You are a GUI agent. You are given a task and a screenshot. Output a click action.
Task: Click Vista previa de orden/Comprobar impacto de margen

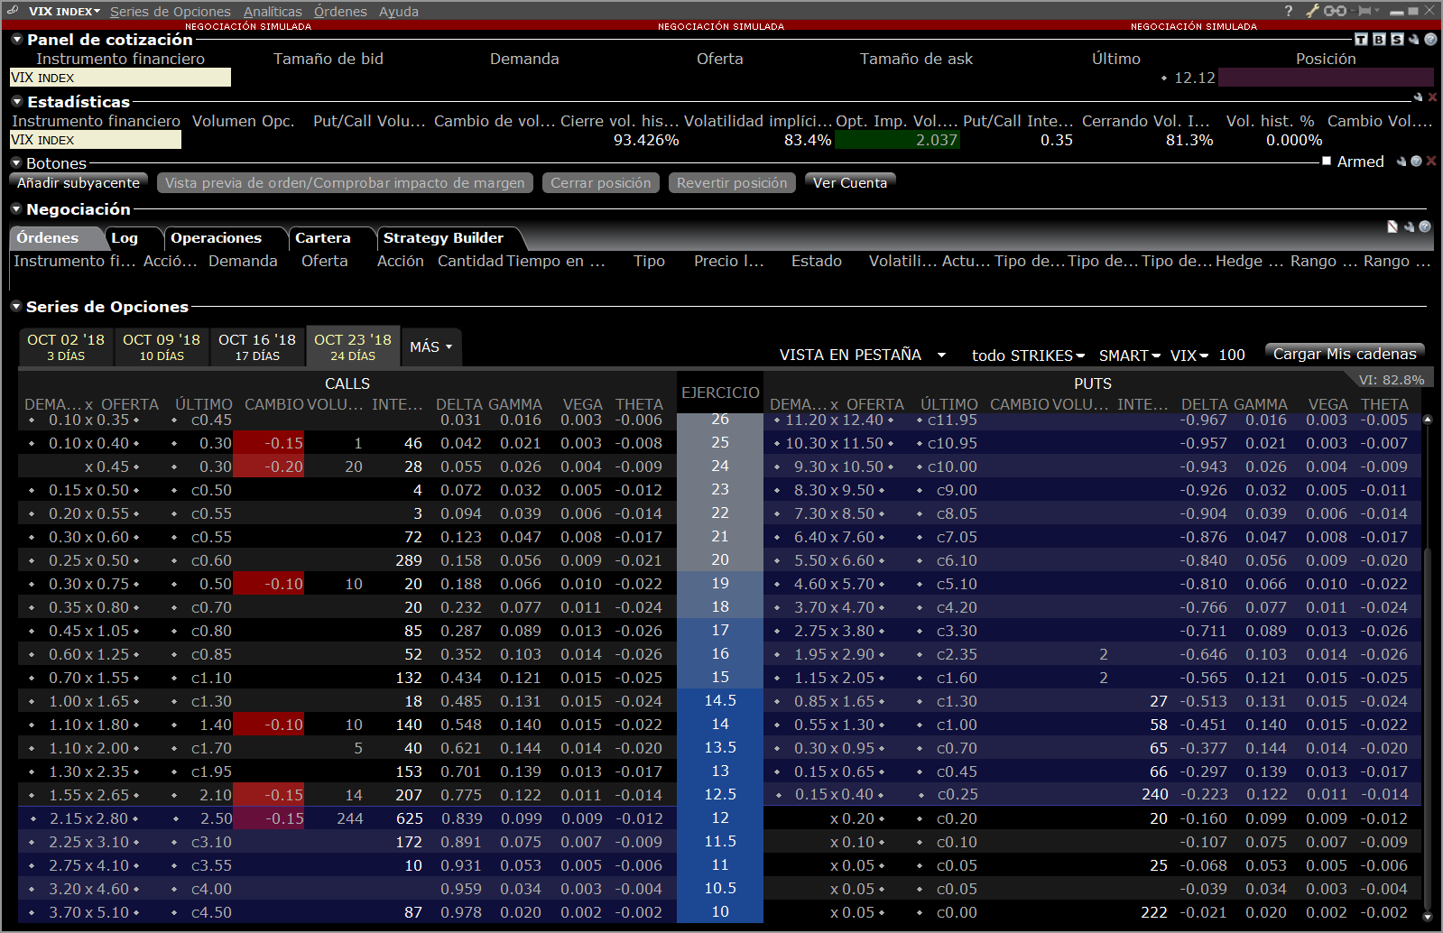tap(345, 183)
